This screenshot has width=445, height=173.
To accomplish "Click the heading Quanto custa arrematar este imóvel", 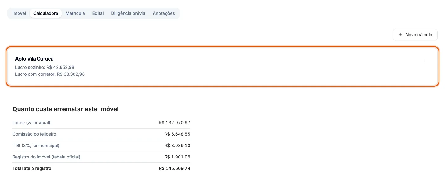I will [66, 109].
